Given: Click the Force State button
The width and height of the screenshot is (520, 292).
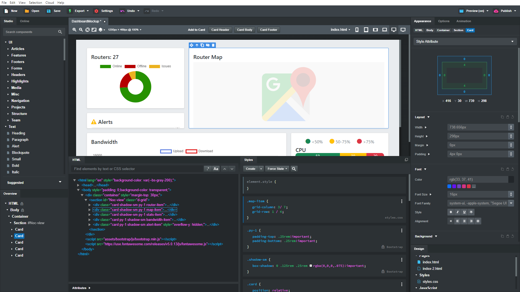Looking at the screenshot, I should [x=277, y=169].
